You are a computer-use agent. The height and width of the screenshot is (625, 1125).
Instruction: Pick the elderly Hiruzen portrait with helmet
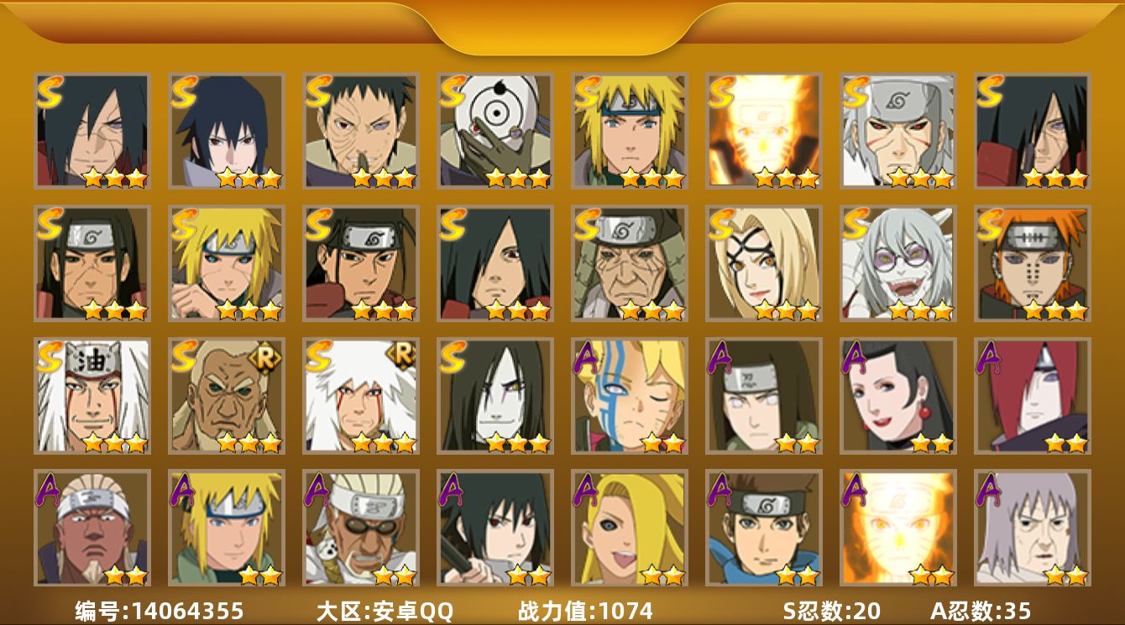(x=630, y=263)
